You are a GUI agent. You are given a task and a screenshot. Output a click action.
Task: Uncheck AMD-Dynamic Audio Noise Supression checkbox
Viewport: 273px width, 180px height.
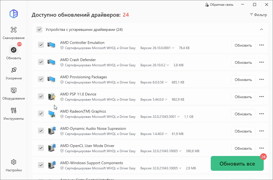tap(41, 131)
